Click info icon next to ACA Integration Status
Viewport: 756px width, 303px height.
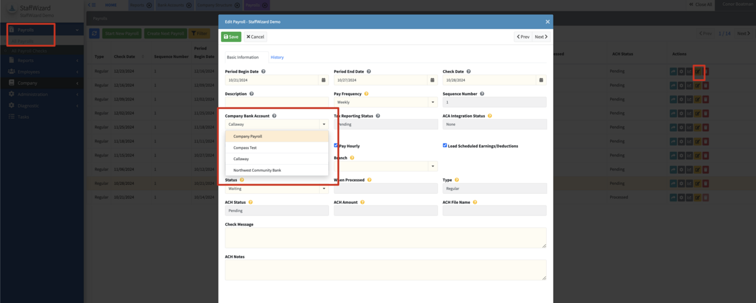coord(490,116)
